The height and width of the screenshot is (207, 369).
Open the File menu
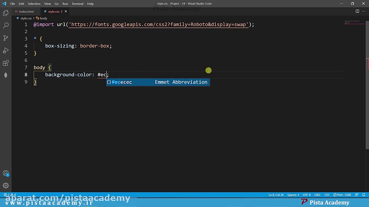point(12,4)
